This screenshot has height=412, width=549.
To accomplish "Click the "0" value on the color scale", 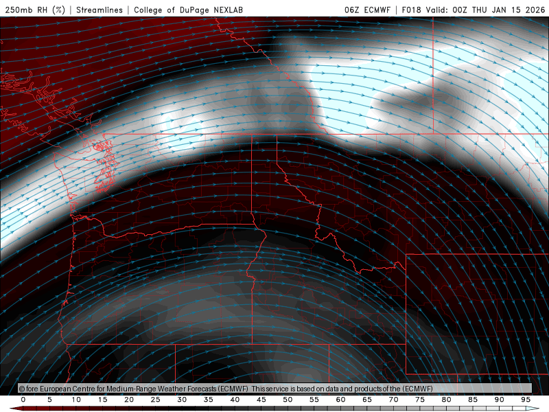I will (x=23, y=400).
